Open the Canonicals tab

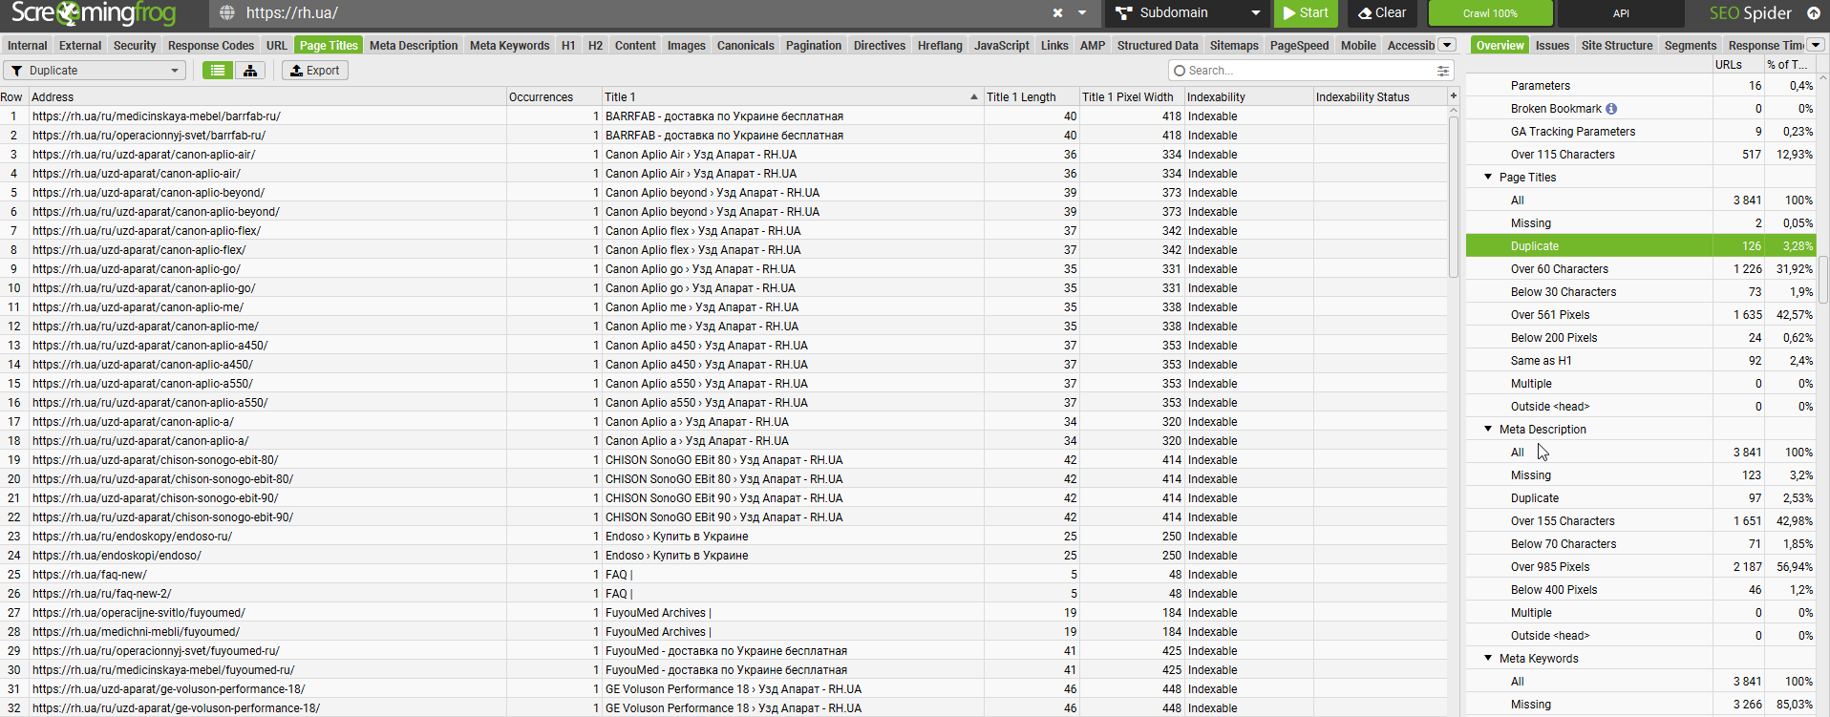[x=746, y=46]
